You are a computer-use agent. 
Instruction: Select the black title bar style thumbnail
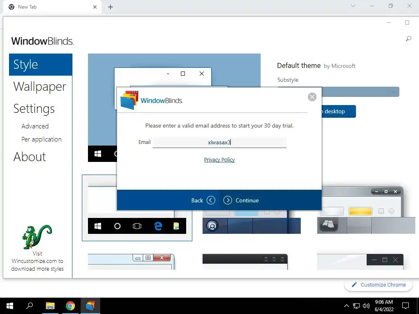tap(245, 262)
